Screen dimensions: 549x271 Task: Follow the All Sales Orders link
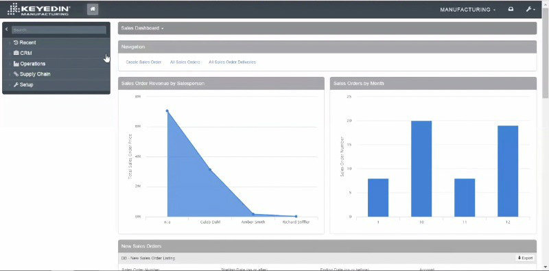click(185, 62)
